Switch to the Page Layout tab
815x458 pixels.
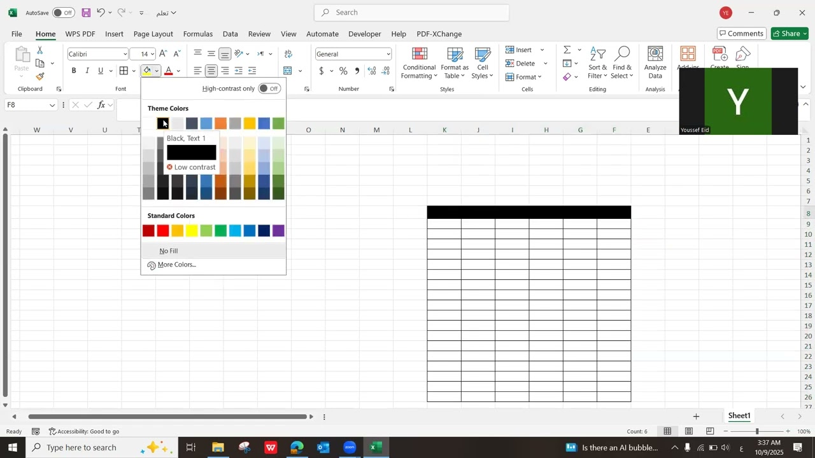[153, 34]
